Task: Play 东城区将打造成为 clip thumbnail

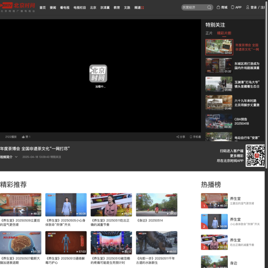Action: point(219,65)
